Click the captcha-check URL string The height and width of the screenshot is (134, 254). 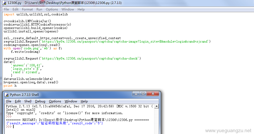[90, 59]
